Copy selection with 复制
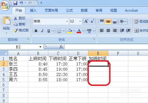This screenshot has width=148, height=103. click(19, 24)
